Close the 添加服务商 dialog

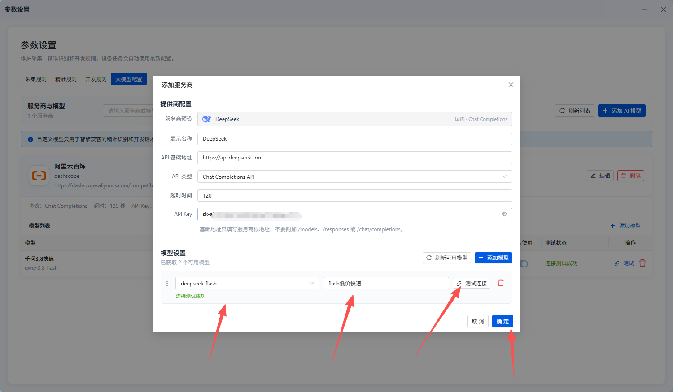click(x=511, y=85)
